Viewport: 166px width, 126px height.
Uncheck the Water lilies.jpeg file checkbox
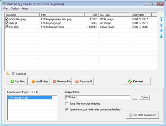[7, 19]
